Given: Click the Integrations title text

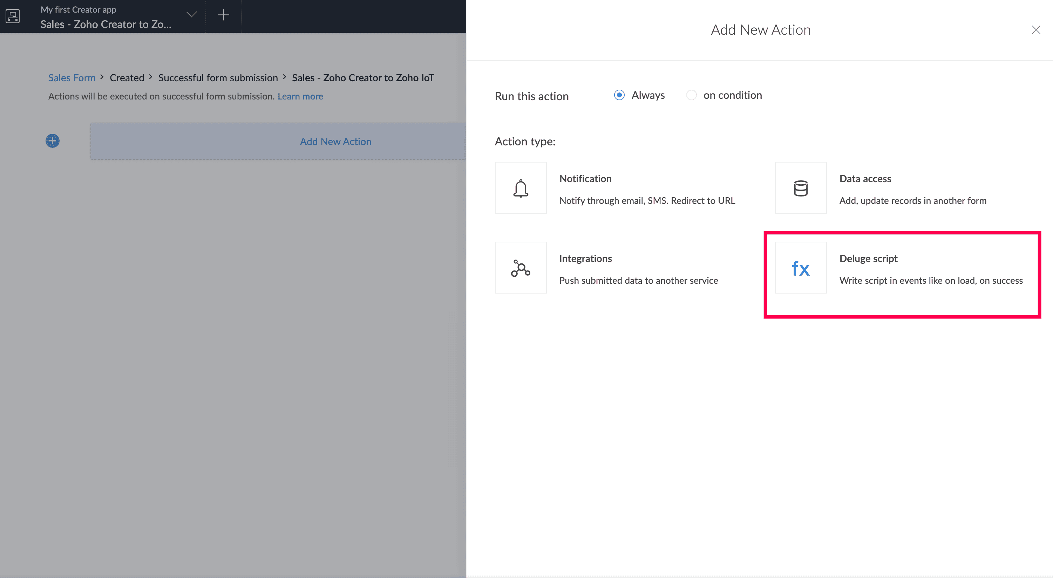Looking at the screenshot, I should [x=585, y=259].
